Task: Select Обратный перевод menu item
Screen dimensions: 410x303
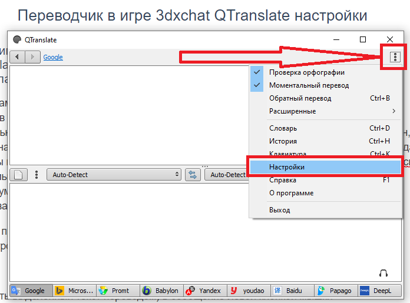Action: 326,98
